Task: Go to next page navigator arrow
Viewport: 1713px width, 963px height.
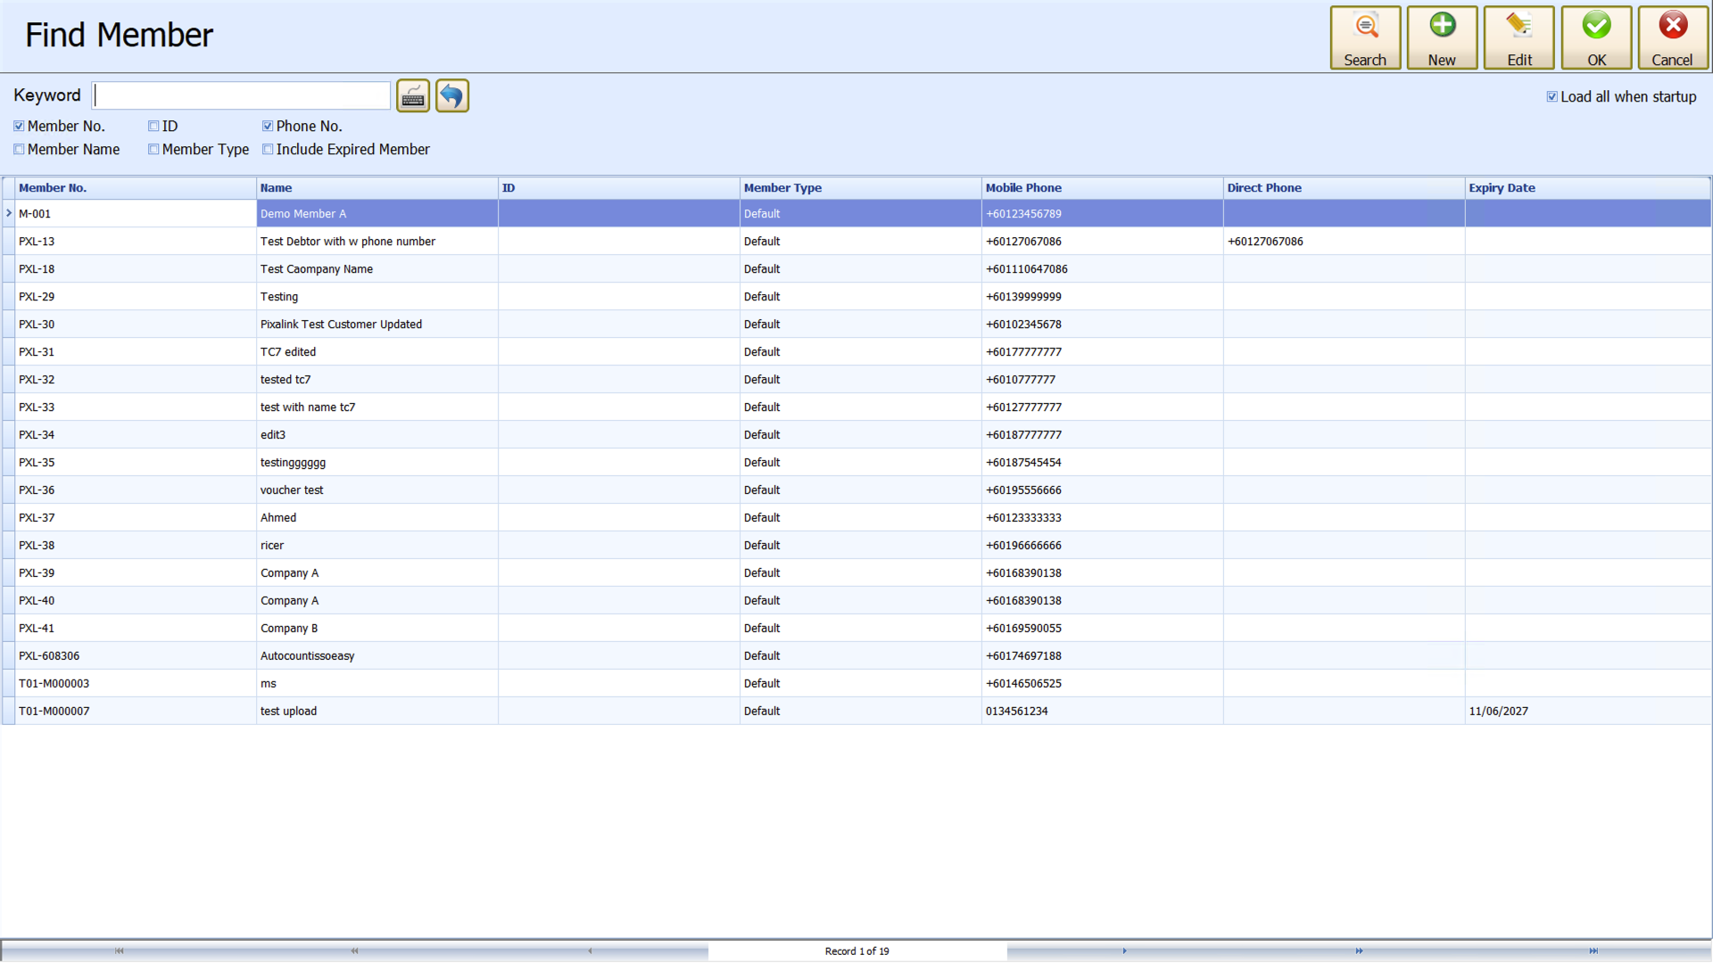Action: [1359, 951]
